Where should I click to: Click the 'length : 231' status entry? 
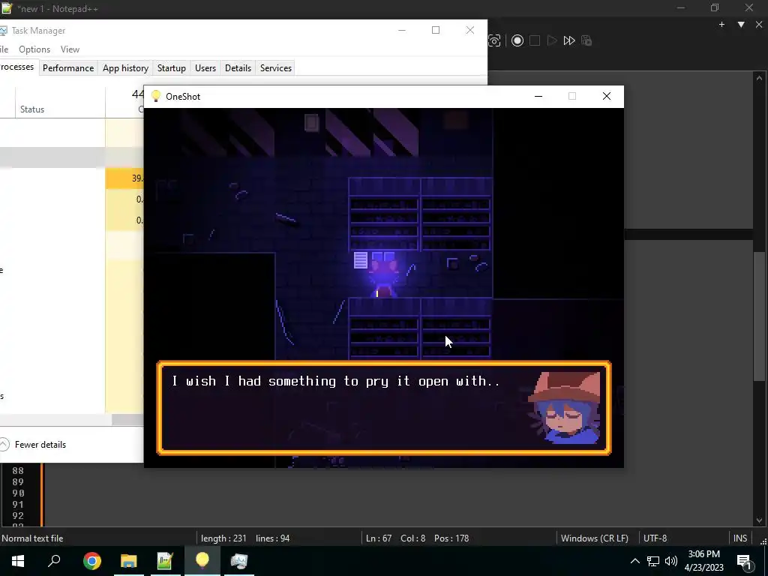click(x=223, y=538)
